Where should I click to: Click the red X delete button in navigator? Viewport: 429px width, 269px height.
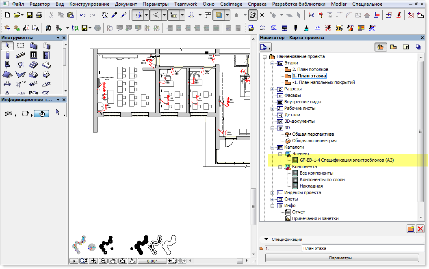420,228
